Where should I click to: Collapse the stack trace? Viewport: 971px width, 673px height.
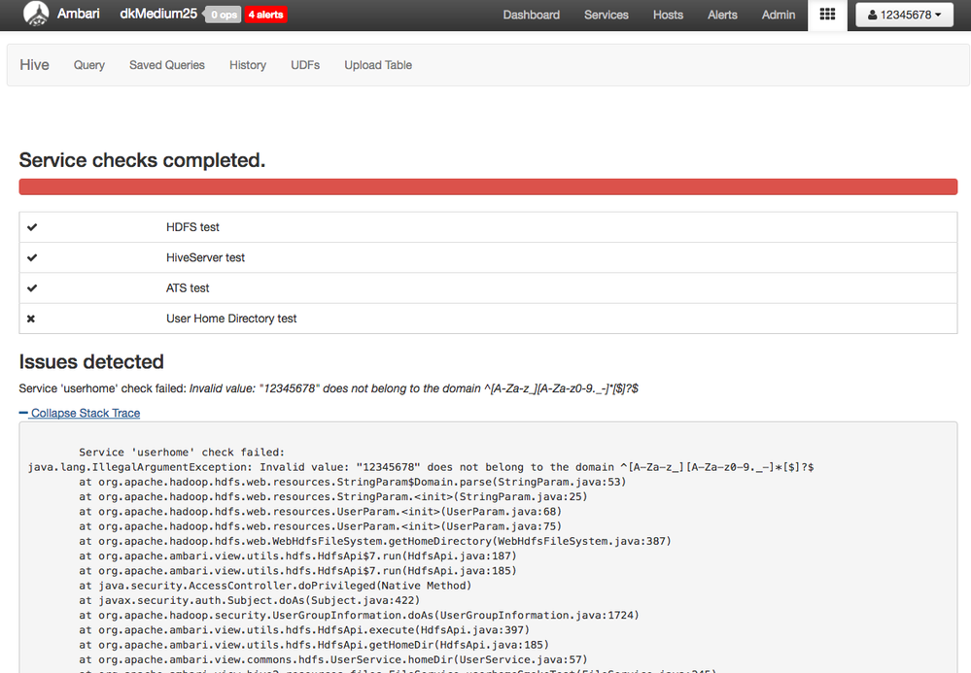pyautogui.click(x=80, y=413)
